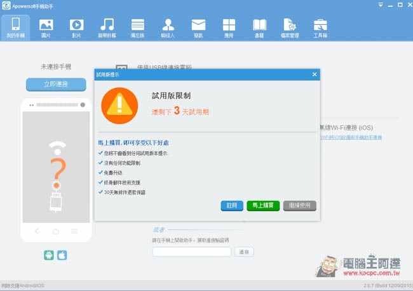Open the Videos (影片) section
Viewport: 413px width, 291px height.
pyautogui.click(x=76, y=28)
